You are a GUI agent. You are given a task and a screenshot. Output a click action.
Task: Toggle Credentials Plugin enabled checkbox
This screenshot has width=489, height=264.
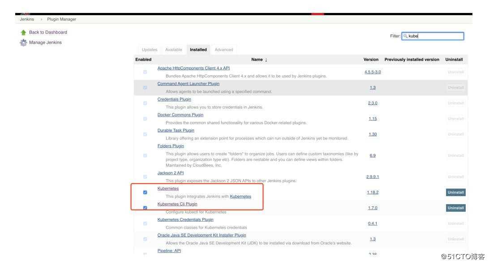[x=145, y=103]
